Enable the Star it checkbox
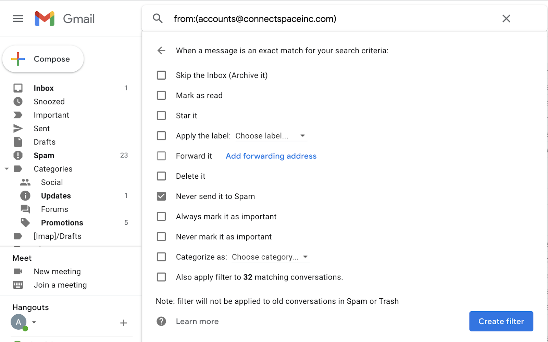 [x=161, y=115]
